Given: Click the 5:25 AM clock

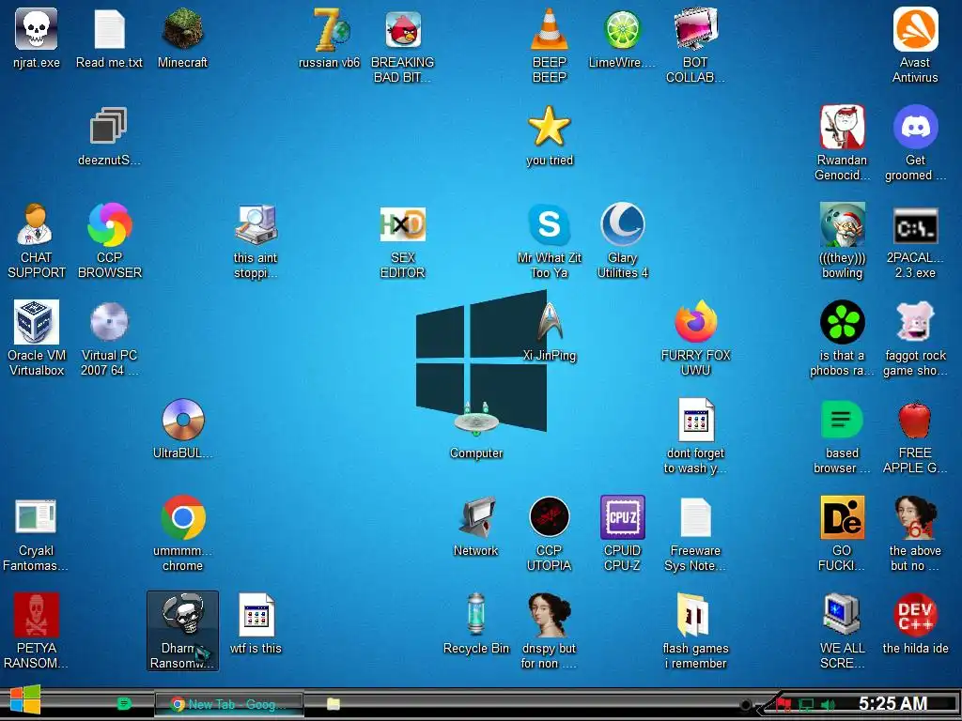Looking at the screenshot, I should pos(892,704).
